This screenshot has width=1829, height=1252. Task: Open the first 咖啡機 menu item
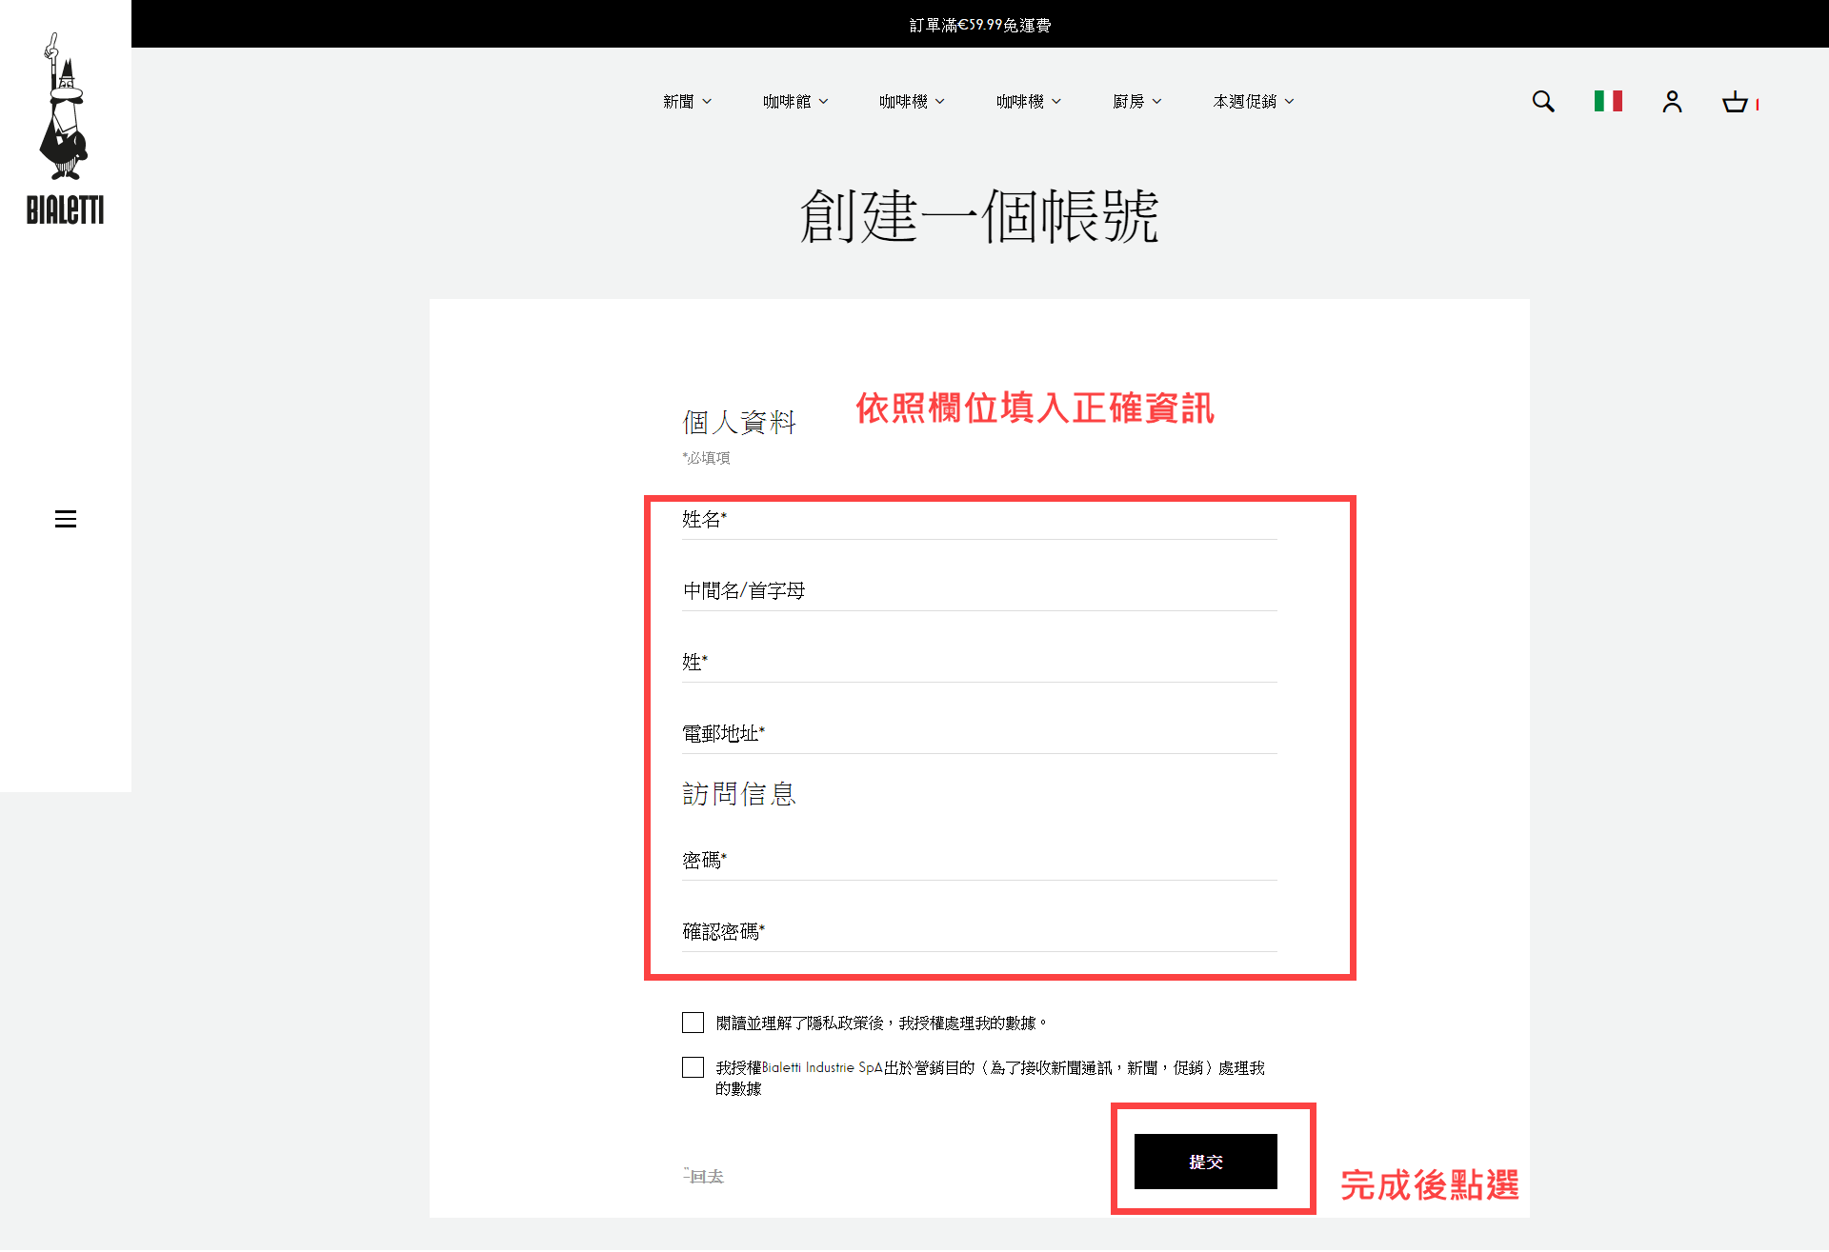(x=912, y=102)
